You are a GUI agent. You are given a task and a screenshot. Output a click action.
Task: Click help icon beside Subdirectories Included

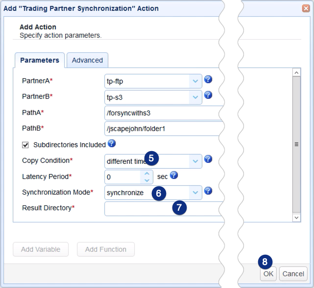coord(112,144)
